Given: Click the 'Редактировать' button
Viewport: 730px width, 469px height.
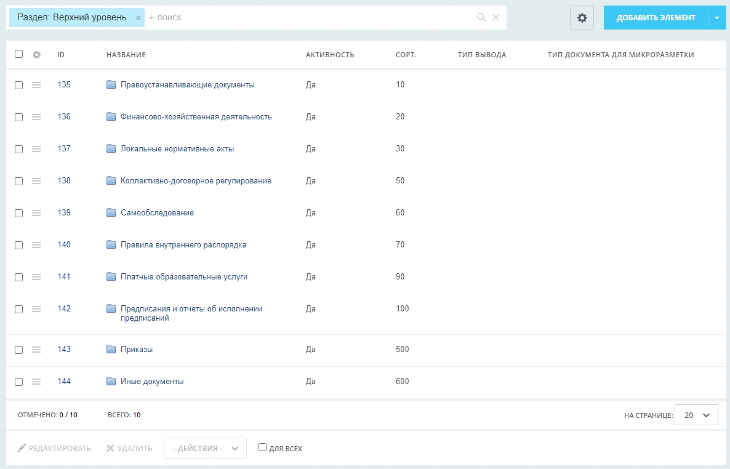Looking at the screenshot, I should (x=54, y=449).
